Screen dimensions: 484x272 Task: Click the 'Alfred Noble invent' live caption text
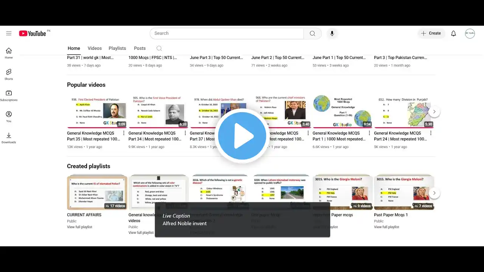click(x=185, y=224)
